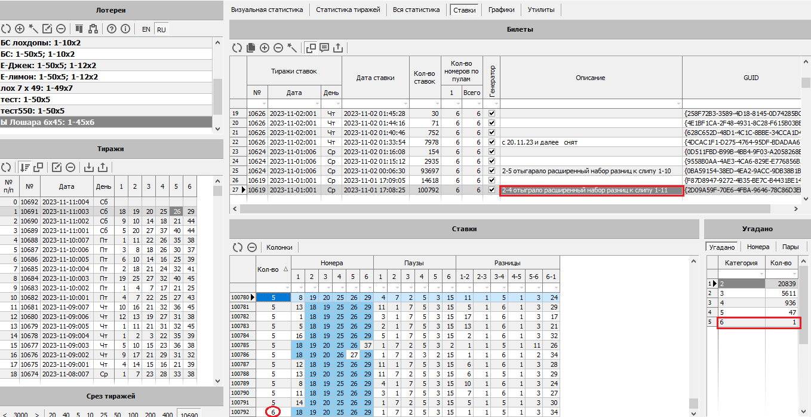Edit the selected lottery
Image resolution: width=811 pixels, height=417 pixels.
point(47,29)
